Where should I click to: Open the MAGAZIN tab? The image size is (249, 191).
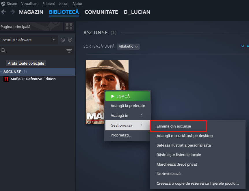tap(31, 12)
